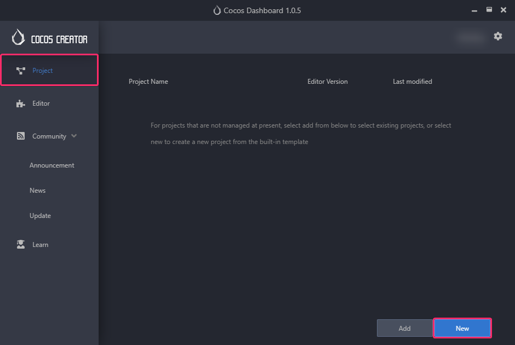Screen dimensions: 515x345
Task: Click the Cocos Creator flame logo
Action: (18, 37)
